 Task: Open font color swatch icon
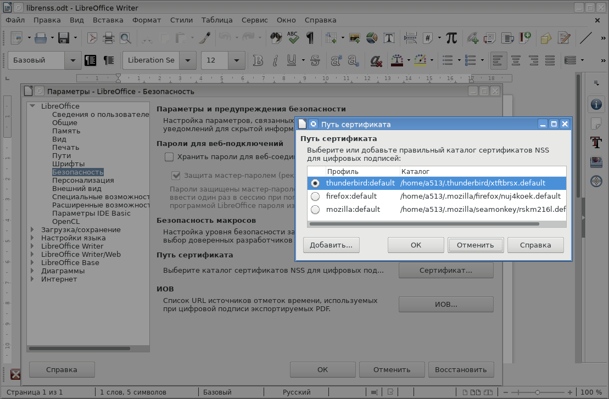pyautogui.click(x=397, y=60)
